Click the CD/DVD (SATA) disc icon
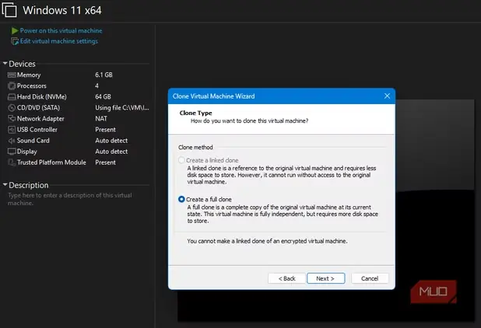Image resolution: width=481 pixels, height=328 pixels. (x=12, y=108)
